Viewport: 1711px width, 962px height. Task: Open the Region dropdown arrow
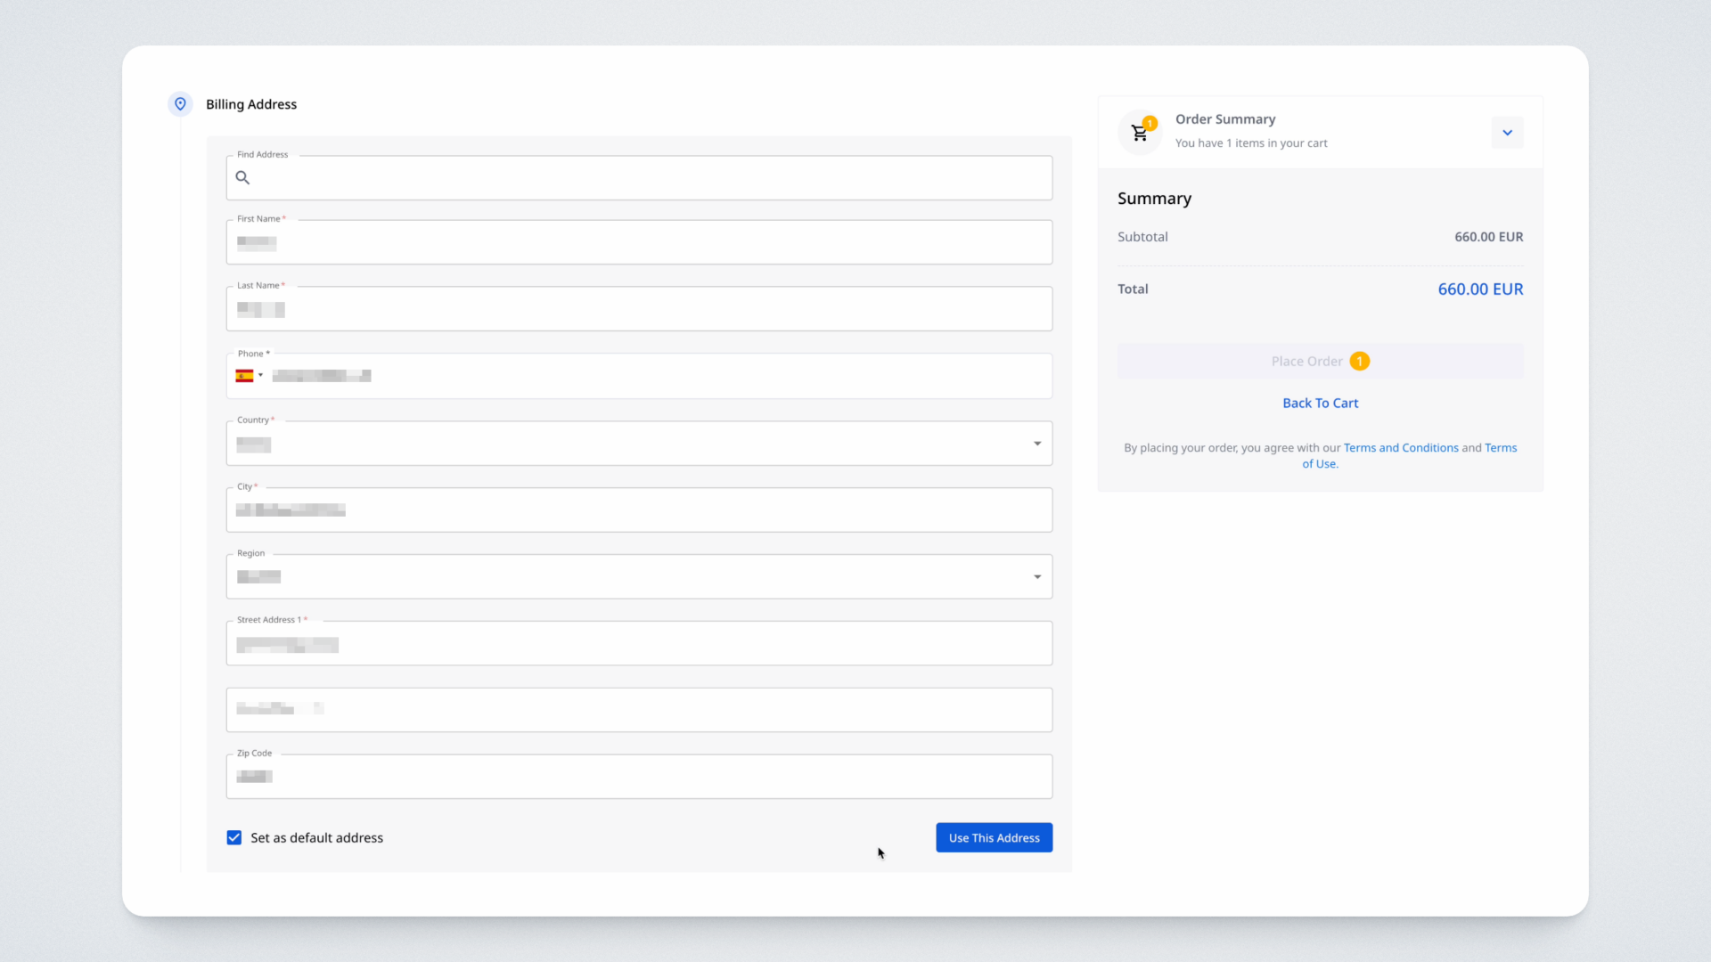[1037, 577]
